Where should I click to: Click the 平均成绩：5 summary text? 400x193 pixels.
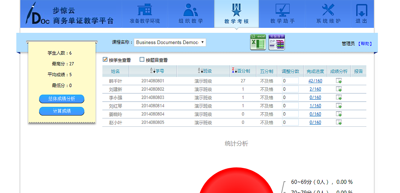(x=60, y=75)
